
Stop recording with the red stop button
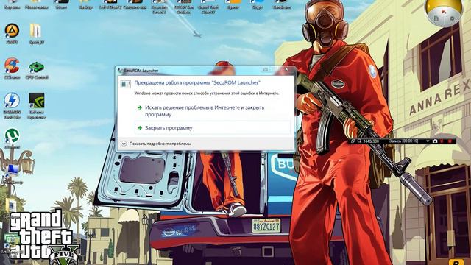(450, 141)
